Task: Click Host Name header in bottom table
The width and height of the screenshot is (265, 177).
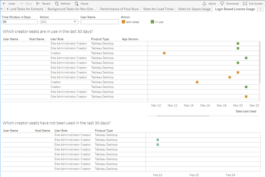Action: (42, 131)
